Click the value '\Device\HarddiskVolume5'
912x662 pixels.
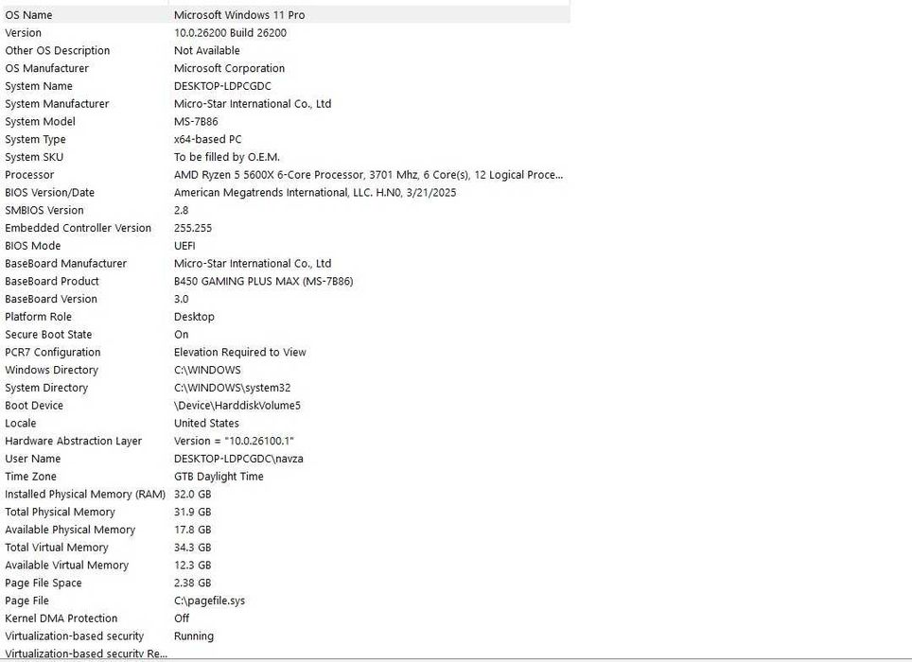237,405
